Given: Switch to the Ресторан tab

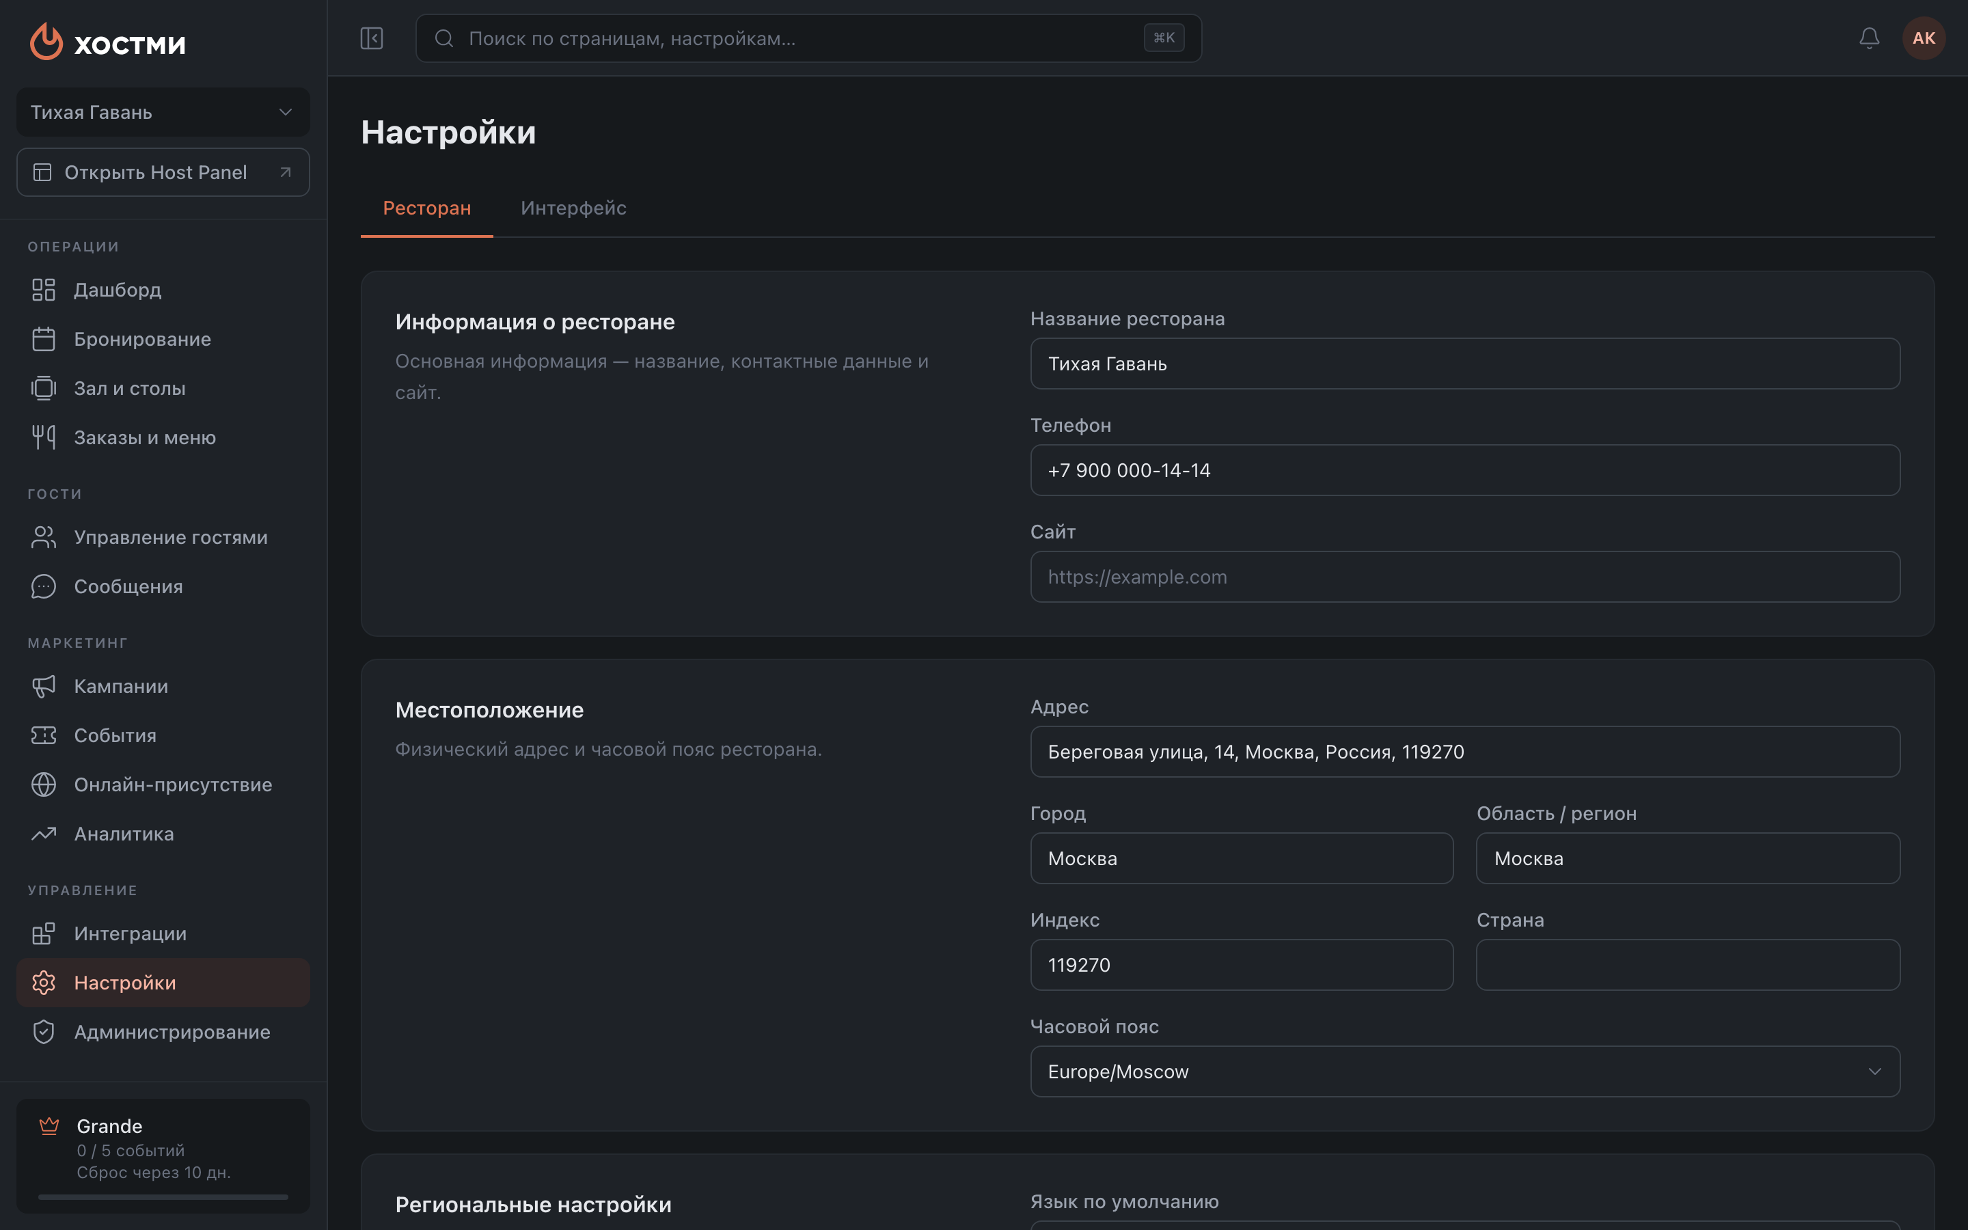Looking at the screenshot, I should point(427,208).
